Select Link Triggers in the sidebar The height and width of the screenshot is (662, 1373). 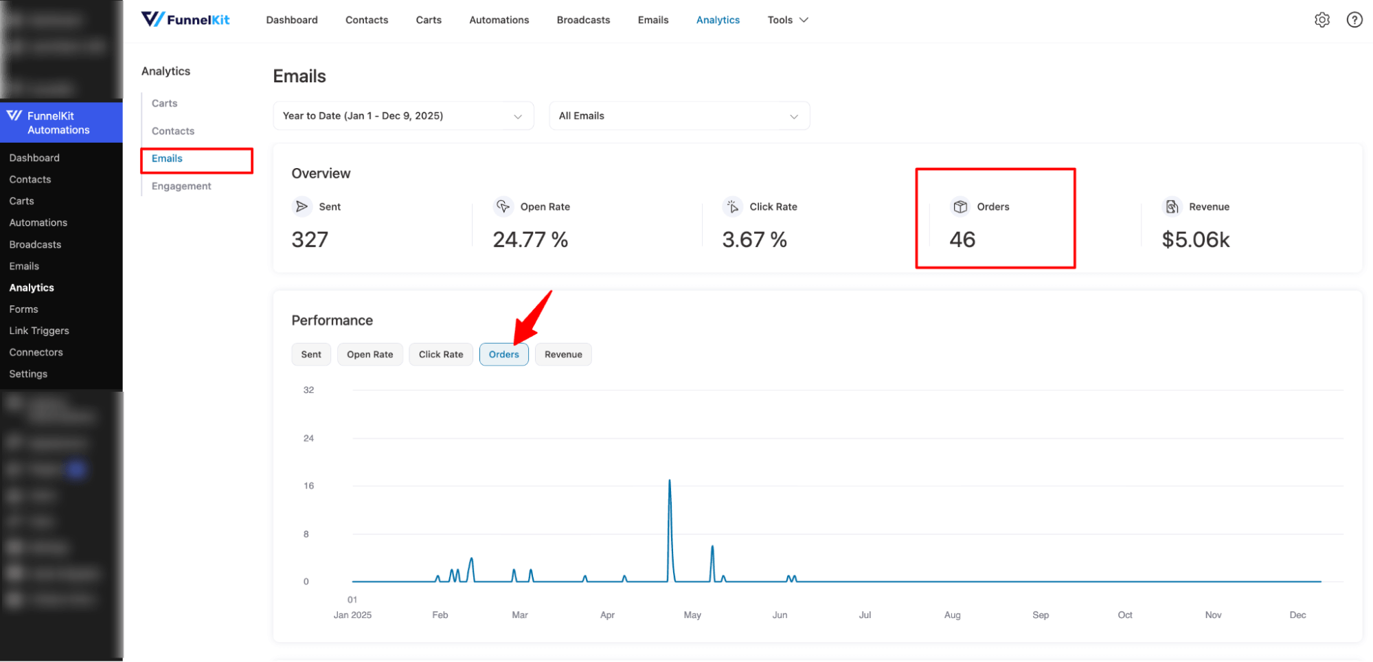(x=39, y=331)
